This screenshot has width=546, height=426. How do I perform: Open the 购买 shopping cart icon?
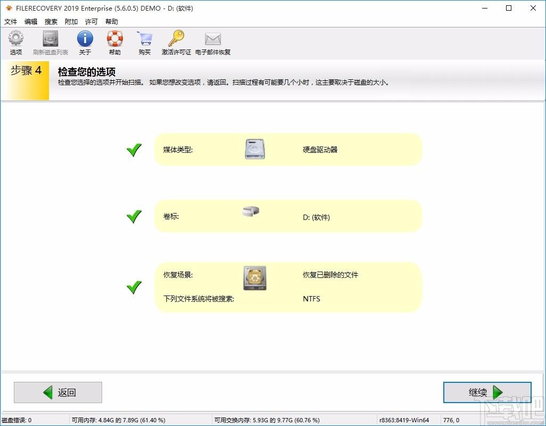pyautogui.click(x=145, y=38)
